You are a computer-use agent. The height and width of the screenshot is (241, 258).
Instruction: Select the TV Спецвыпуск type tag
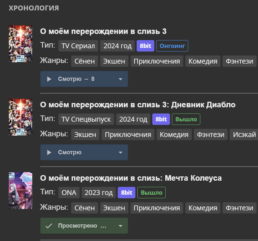[x=86, y=119]
